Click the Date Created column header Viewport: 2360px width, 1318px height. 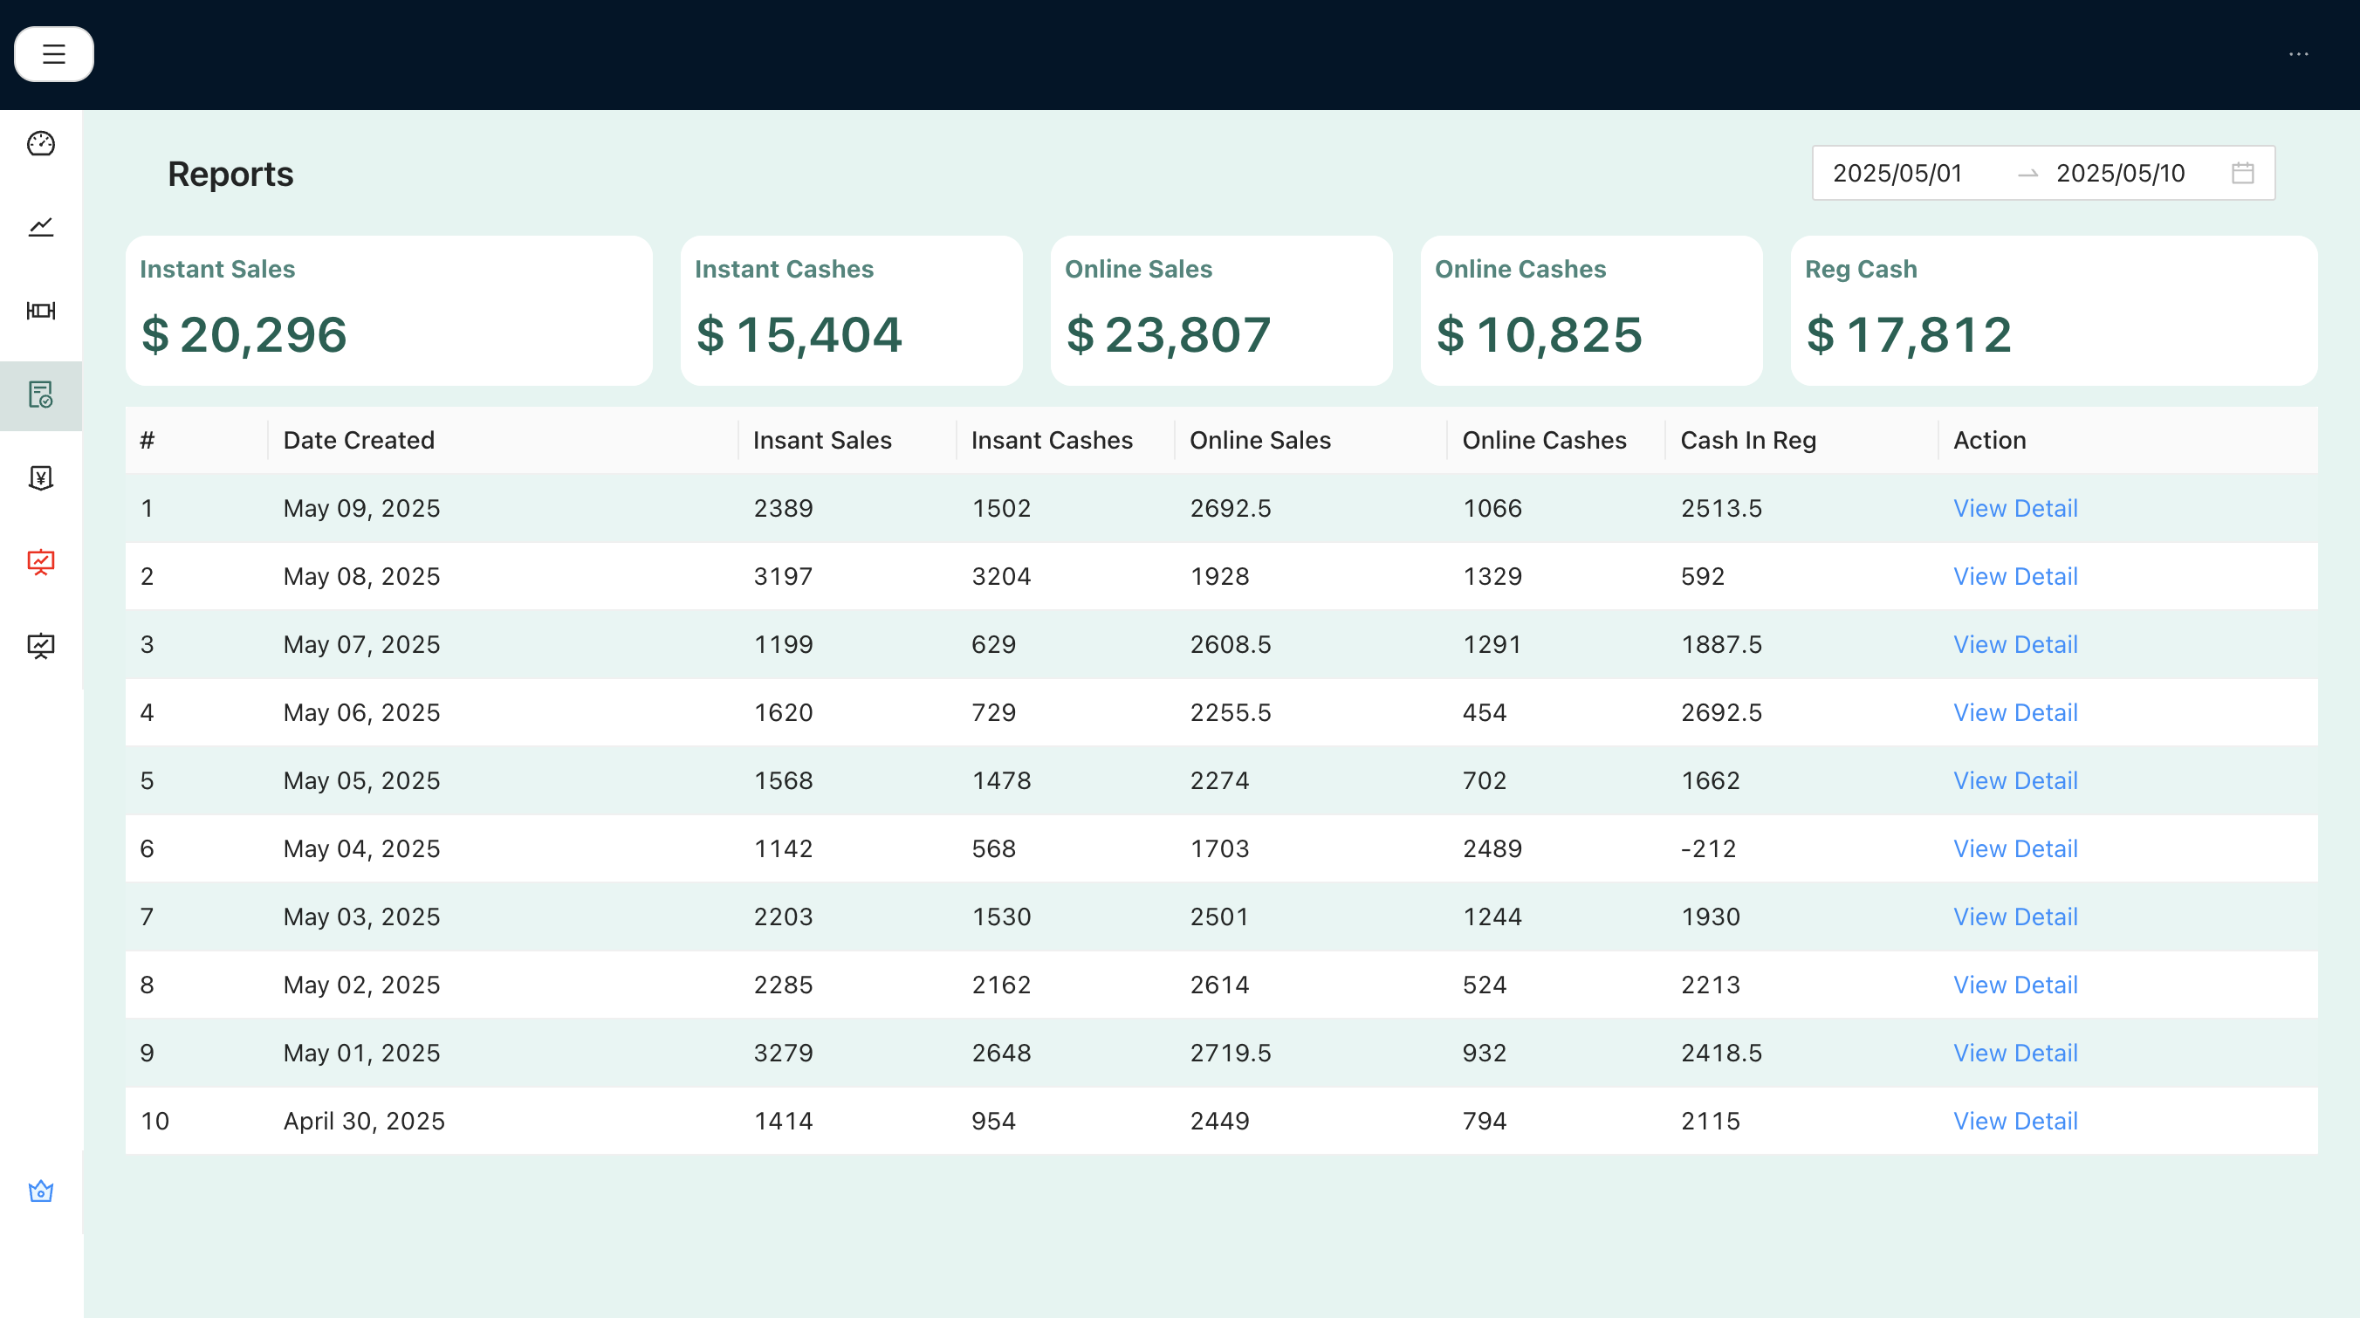pyautogui.click(x=358, y=441)
